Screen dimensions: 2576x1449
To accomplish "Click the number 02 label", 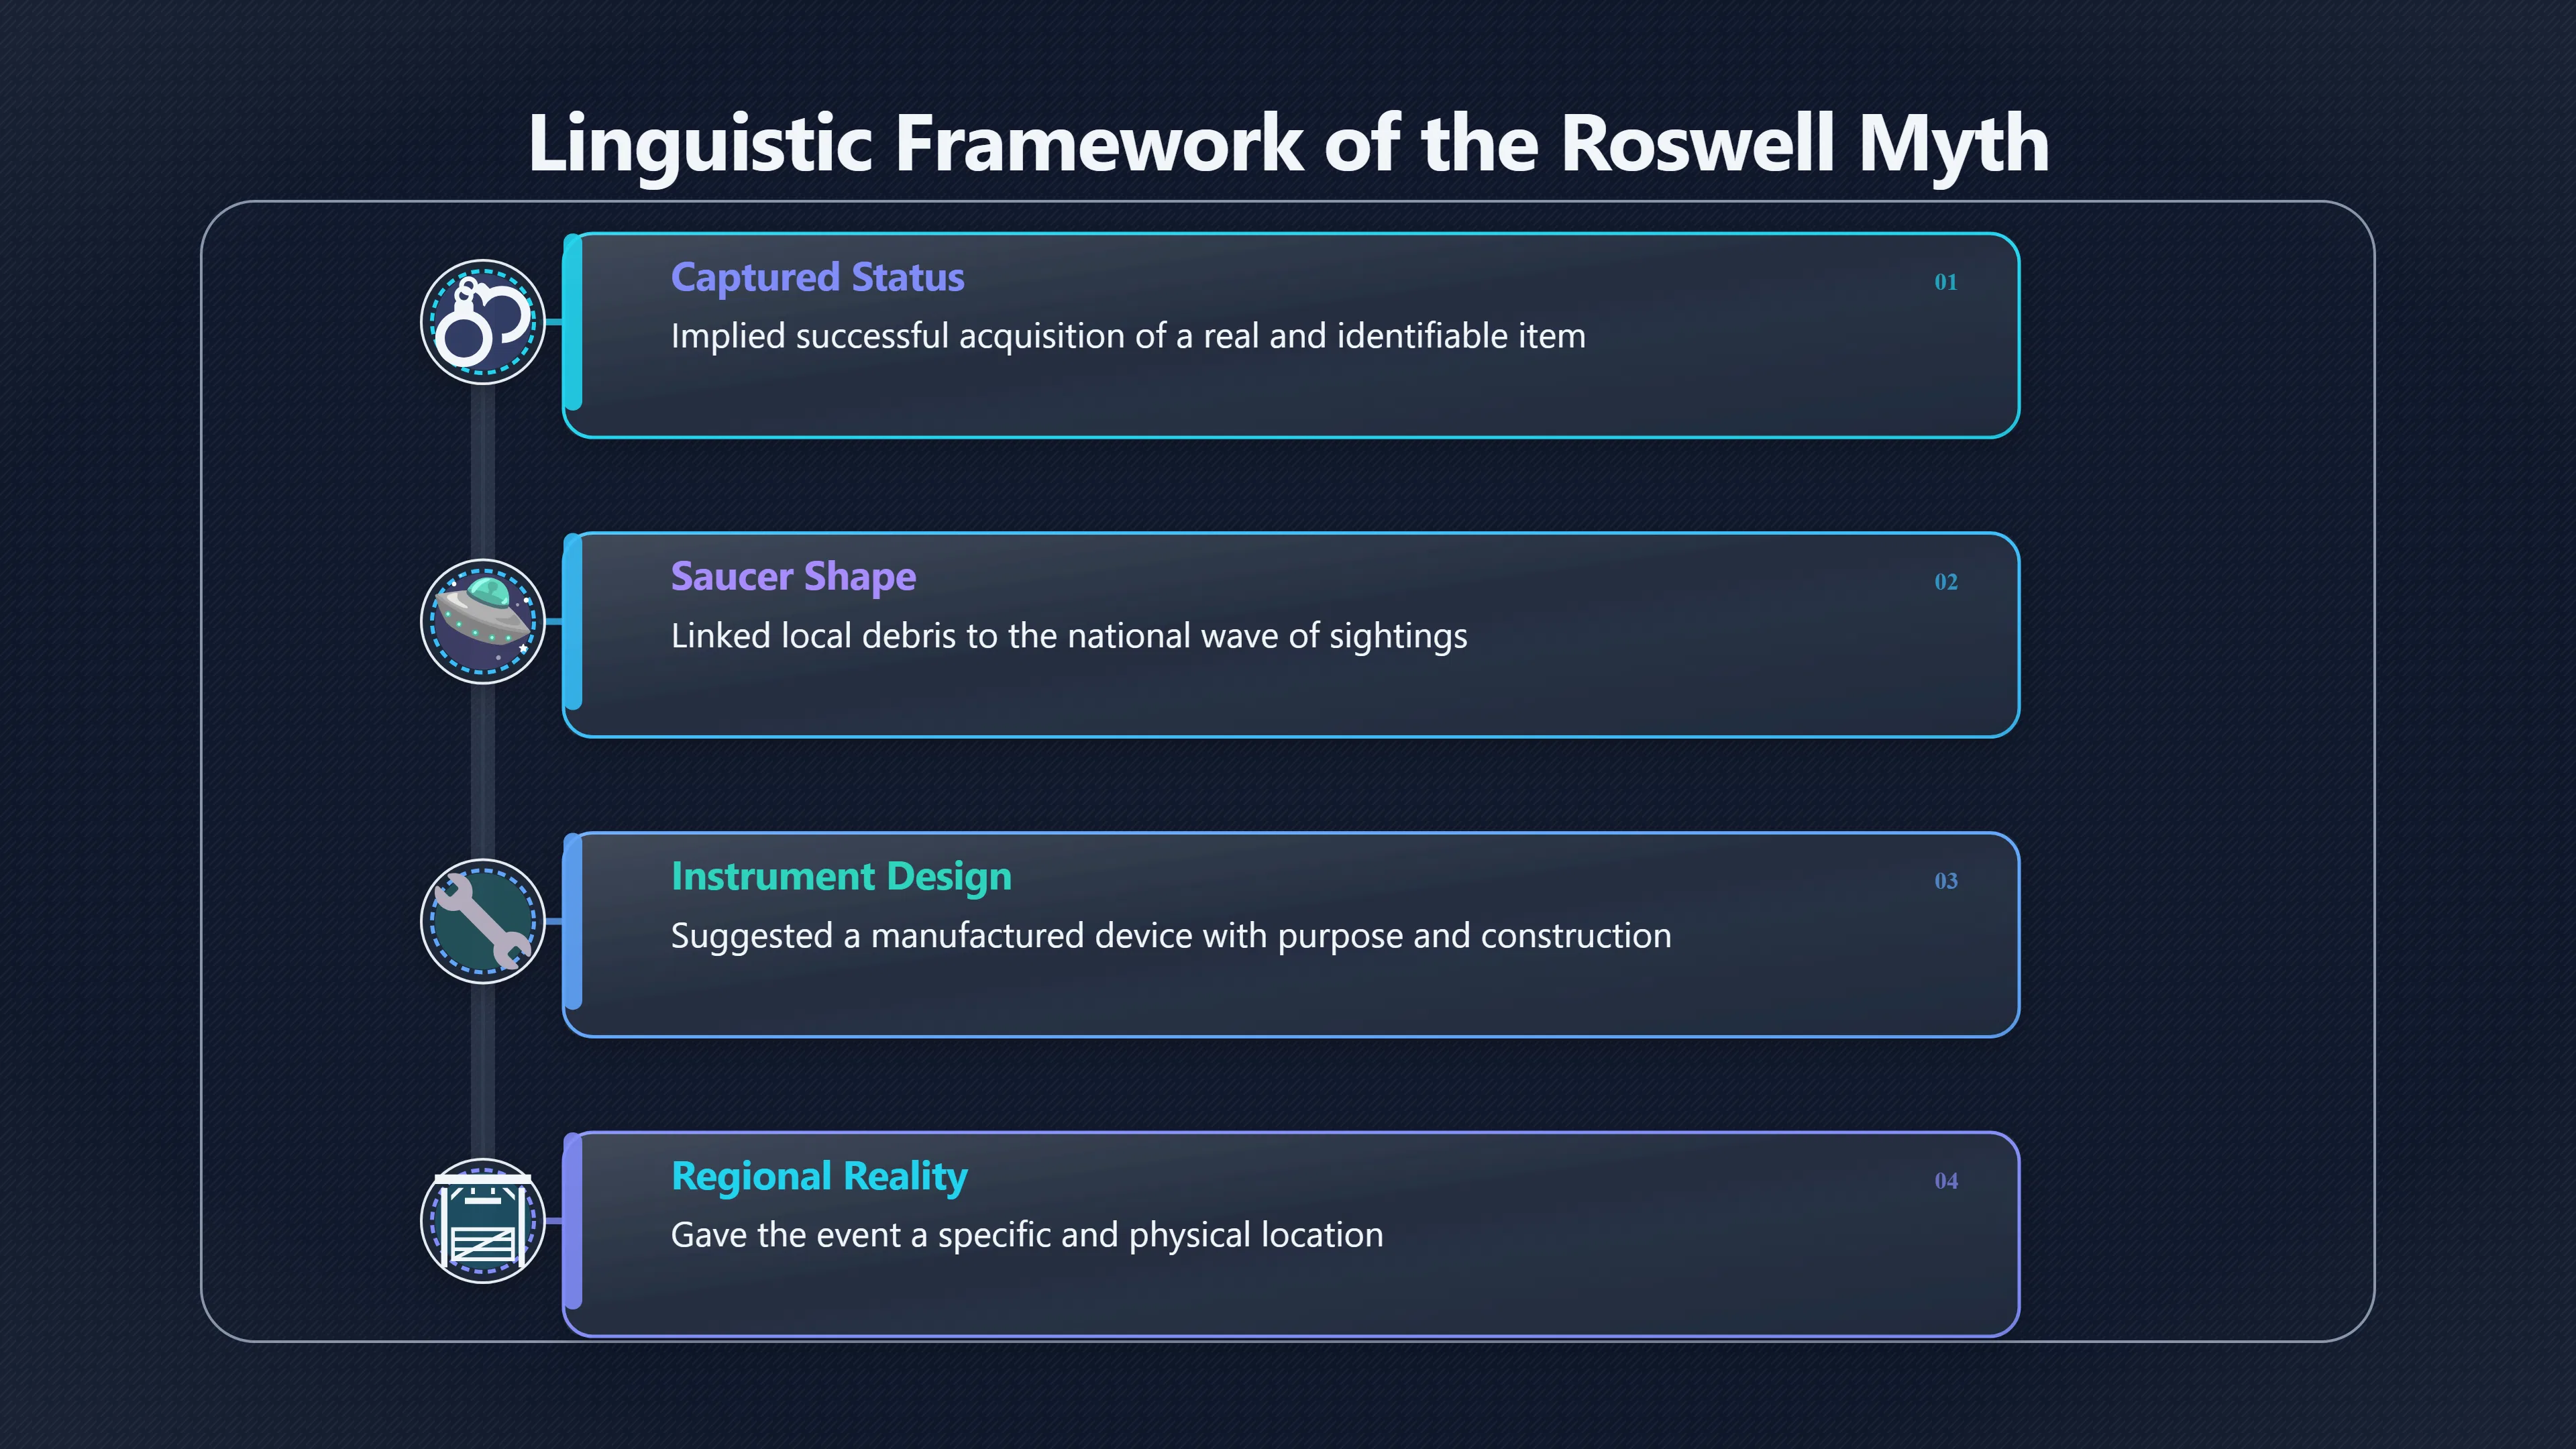I will [1945, 582].
